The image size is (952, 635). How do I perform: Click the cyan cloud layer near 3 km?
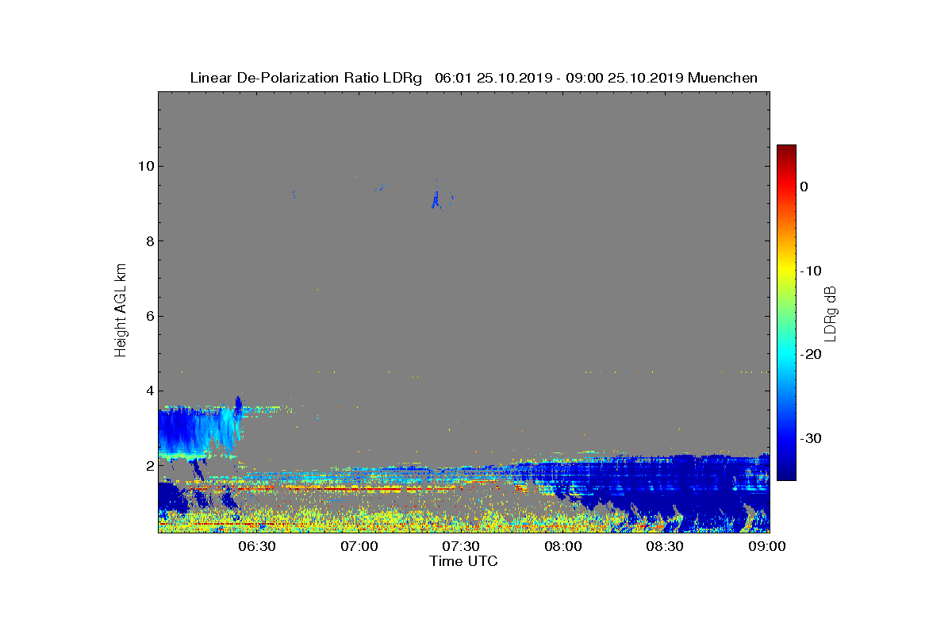[x=202, y=430]
